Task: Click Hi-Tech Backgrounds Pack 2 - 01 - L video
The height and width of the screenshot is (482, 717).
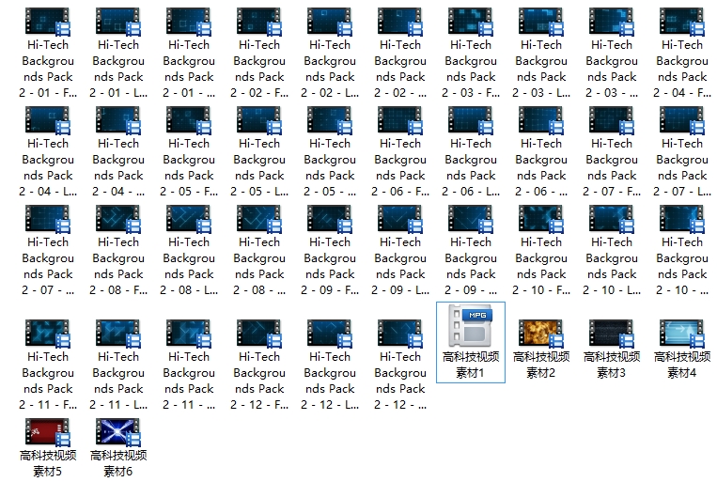Action: pyautogui.click(x=117, y=21)
